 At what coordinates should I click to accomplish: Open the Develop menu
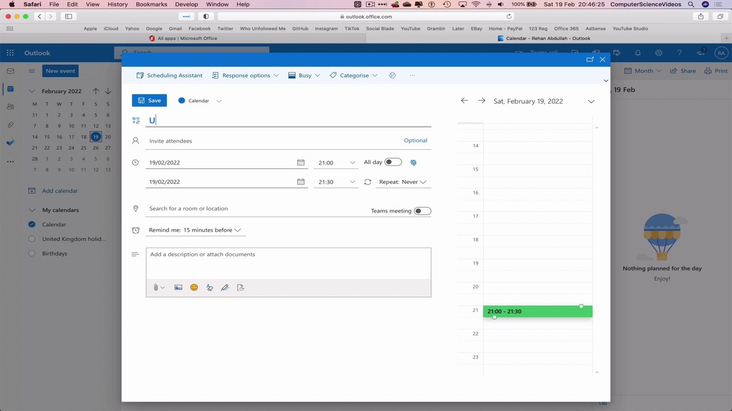[186, 4]
